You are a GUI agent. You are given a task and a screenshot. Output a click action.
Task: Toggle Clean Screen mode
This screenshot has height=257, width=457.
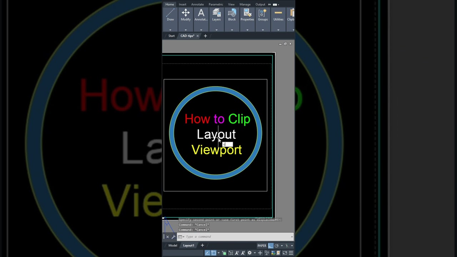pos(285,253)
